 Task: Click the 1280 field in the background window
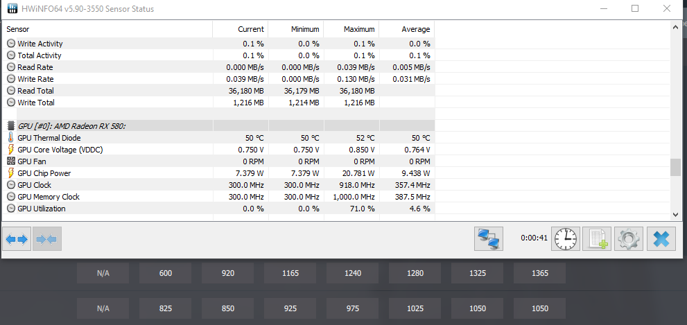point(415,273)
